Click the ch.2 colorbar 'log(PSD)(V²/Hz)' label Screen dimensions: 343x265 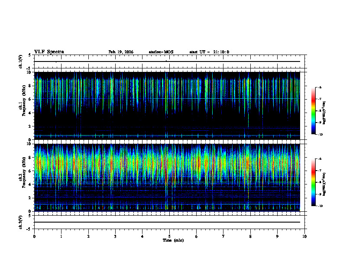click(x=324, y=184)
